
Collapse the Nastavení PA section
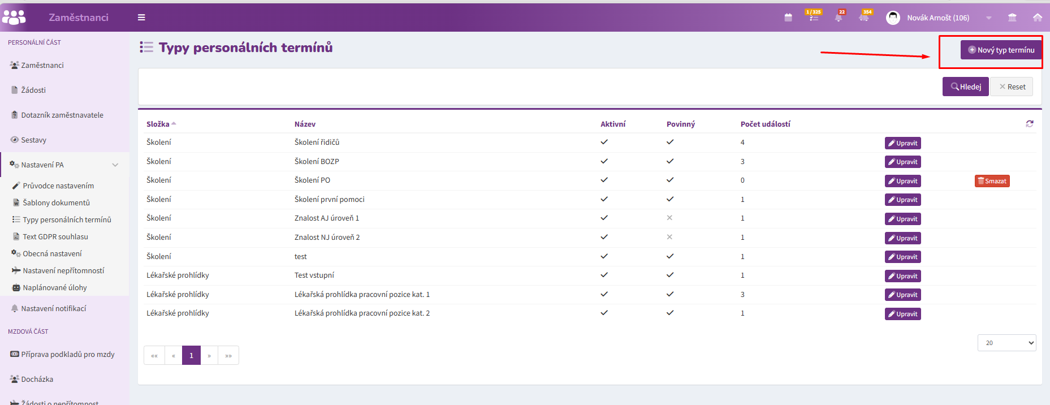[x=115, y=165]
